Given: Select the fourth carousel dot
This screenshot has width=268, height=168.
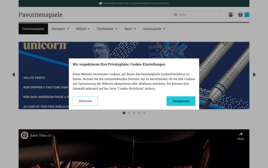Looking at the screenshot, I should (x=139, y=113).
